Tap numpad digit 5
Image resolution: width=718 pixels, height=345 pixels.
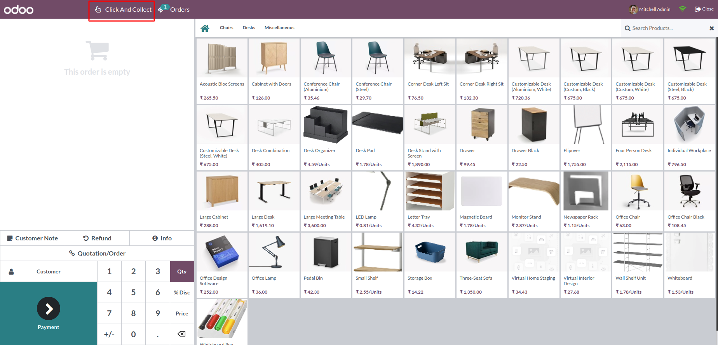click(133, 292)
